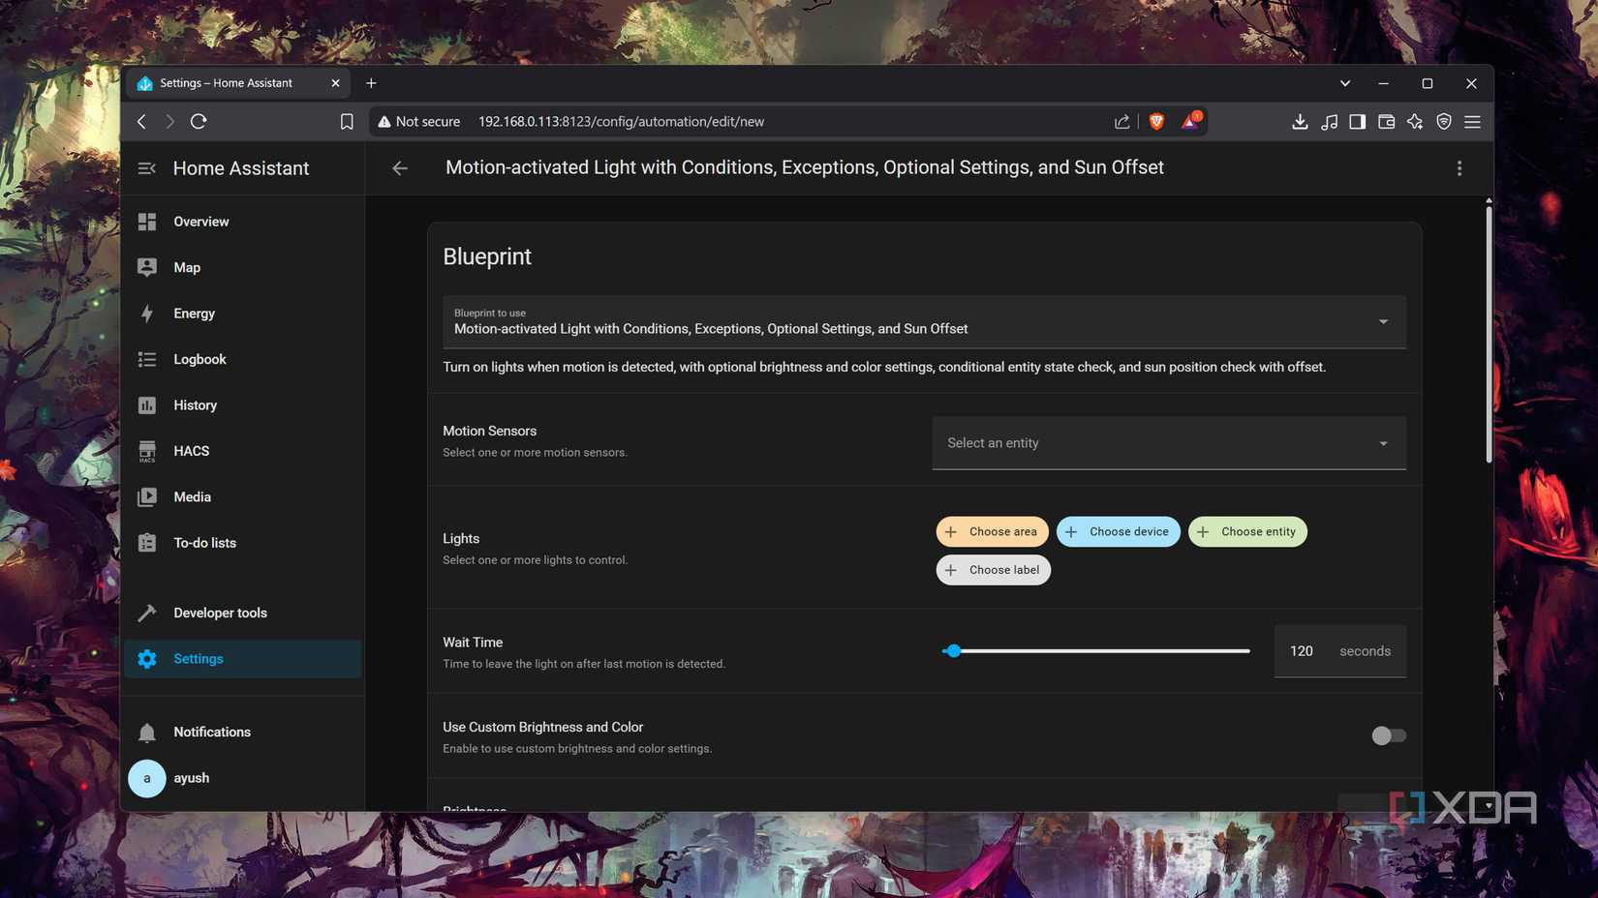Click the Developer tools hammer icon
The width and height of the screenshot is (1598, 898).
click(x=147, y=613)
